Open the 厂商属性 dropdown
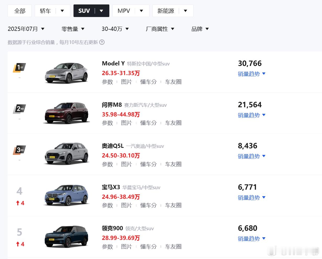 (160, 29)
